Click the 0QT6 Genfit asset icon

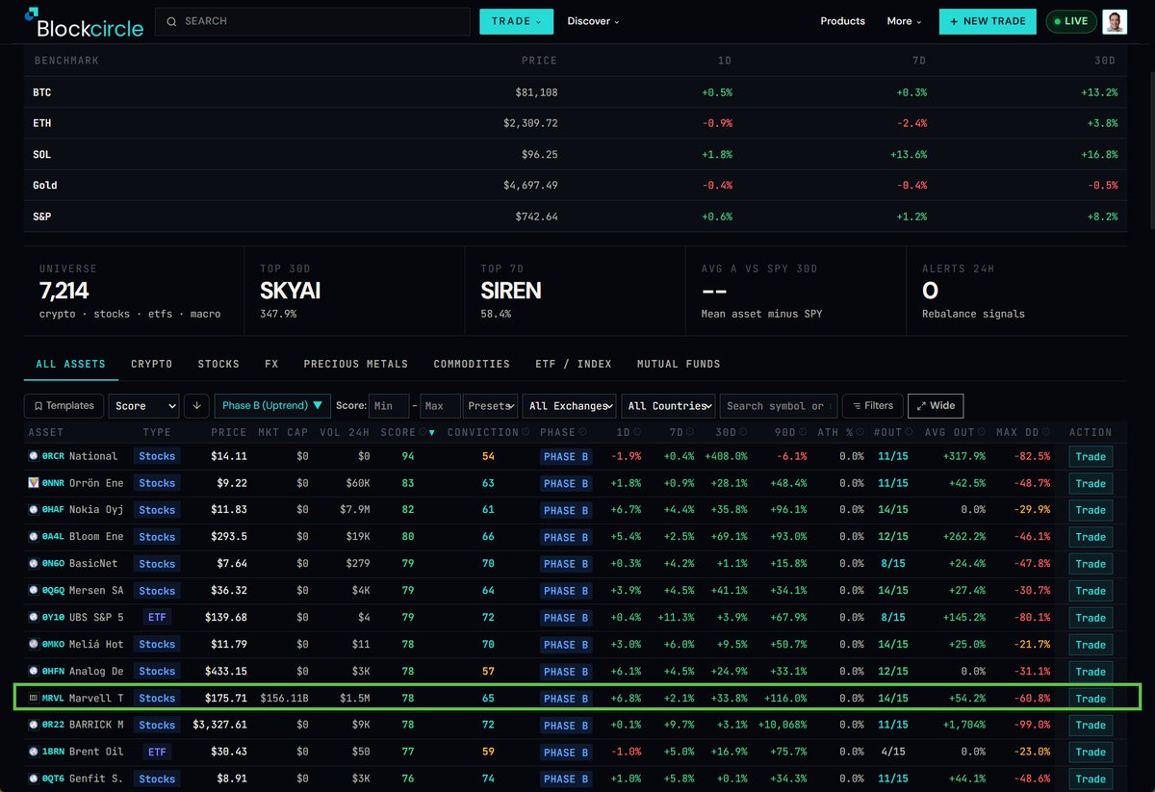[34, 779]
